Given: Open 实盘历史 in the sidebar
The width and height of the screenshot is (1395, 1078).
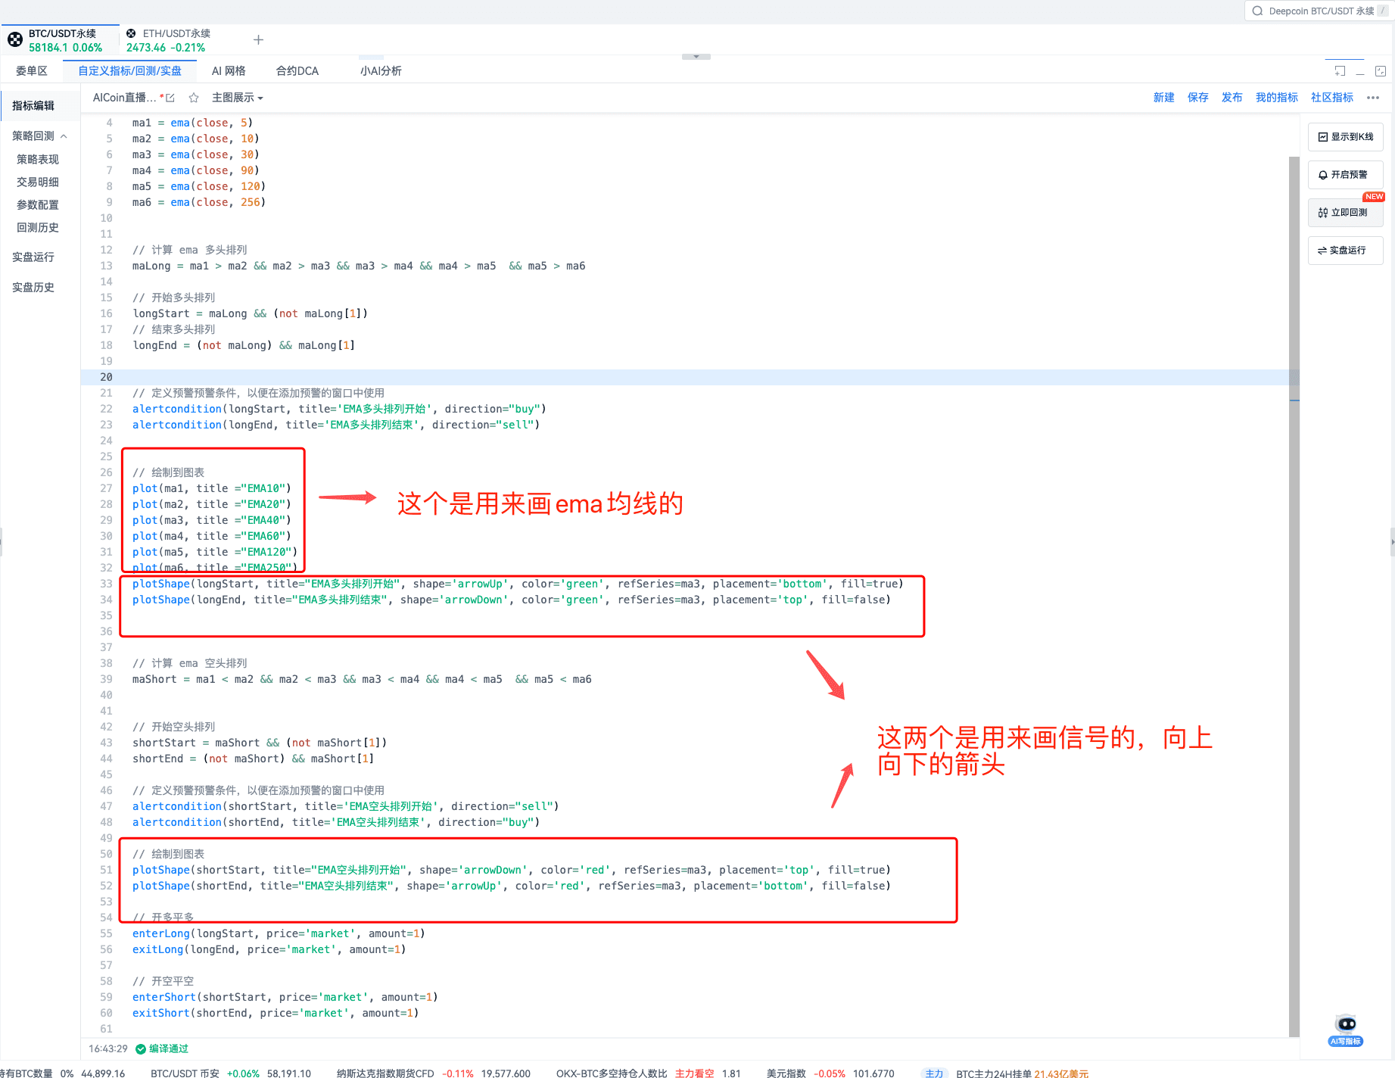Looking at the screenshot, I should pyautogui.click(x=33, y=288).
